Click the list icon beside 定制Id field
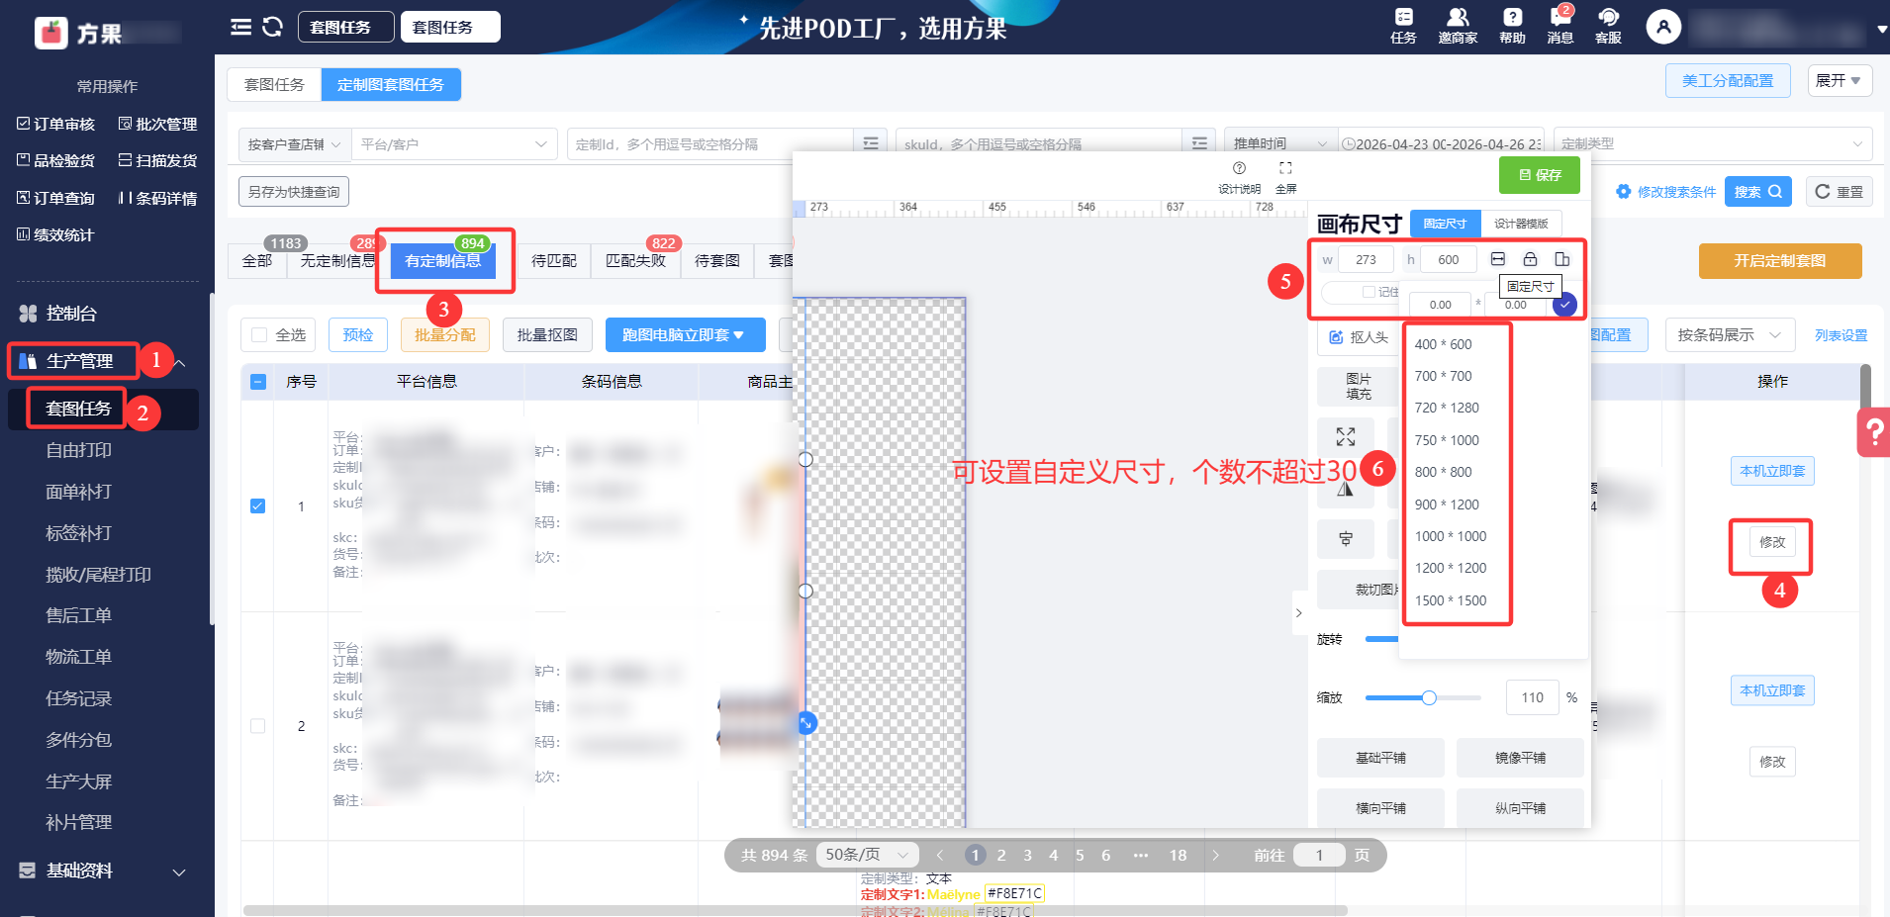 tap(870, 143)
